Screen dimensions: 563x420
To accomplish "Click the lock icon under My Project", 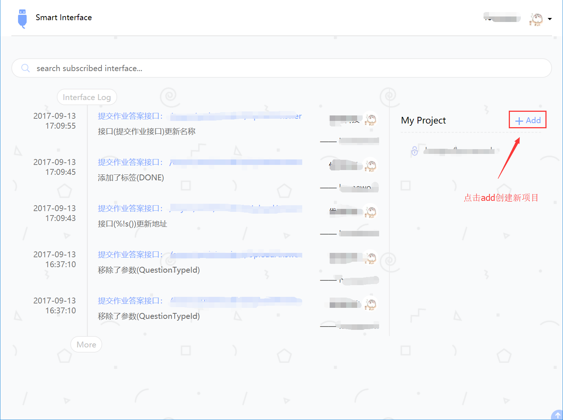I will 415,151.
